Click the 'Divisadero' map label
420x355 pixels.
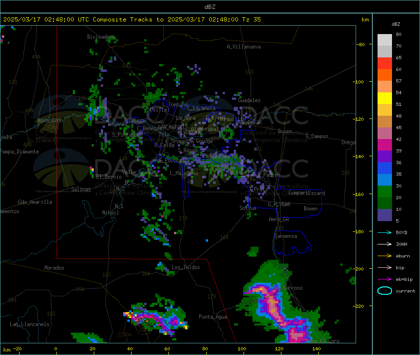click(101, 37)
